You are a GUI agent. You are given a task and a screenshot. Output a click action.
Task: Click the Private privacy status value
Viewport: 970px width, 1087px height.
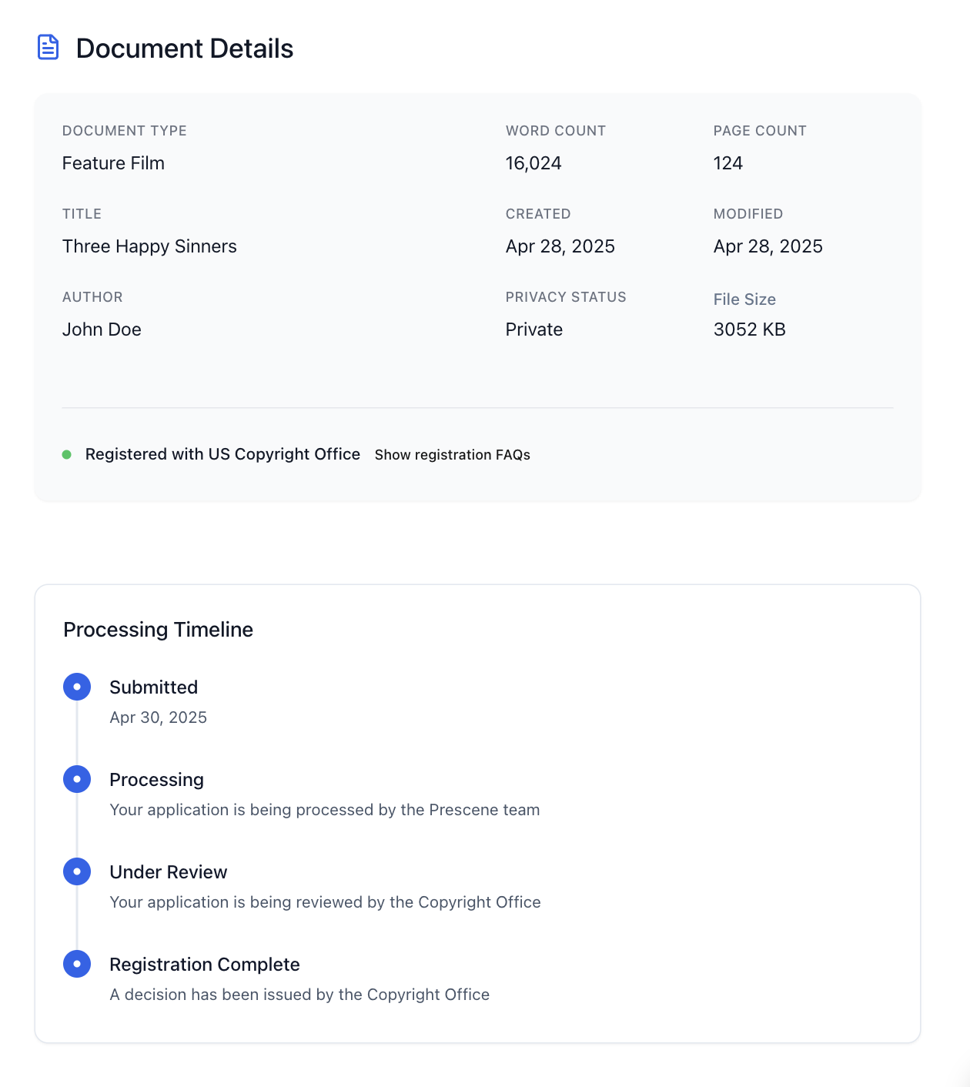[534, 329]
